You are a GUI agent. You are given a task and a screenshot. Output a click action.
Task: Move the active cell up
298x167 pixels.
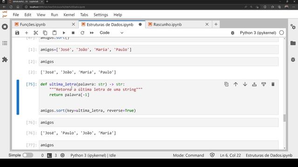point(236,84)
